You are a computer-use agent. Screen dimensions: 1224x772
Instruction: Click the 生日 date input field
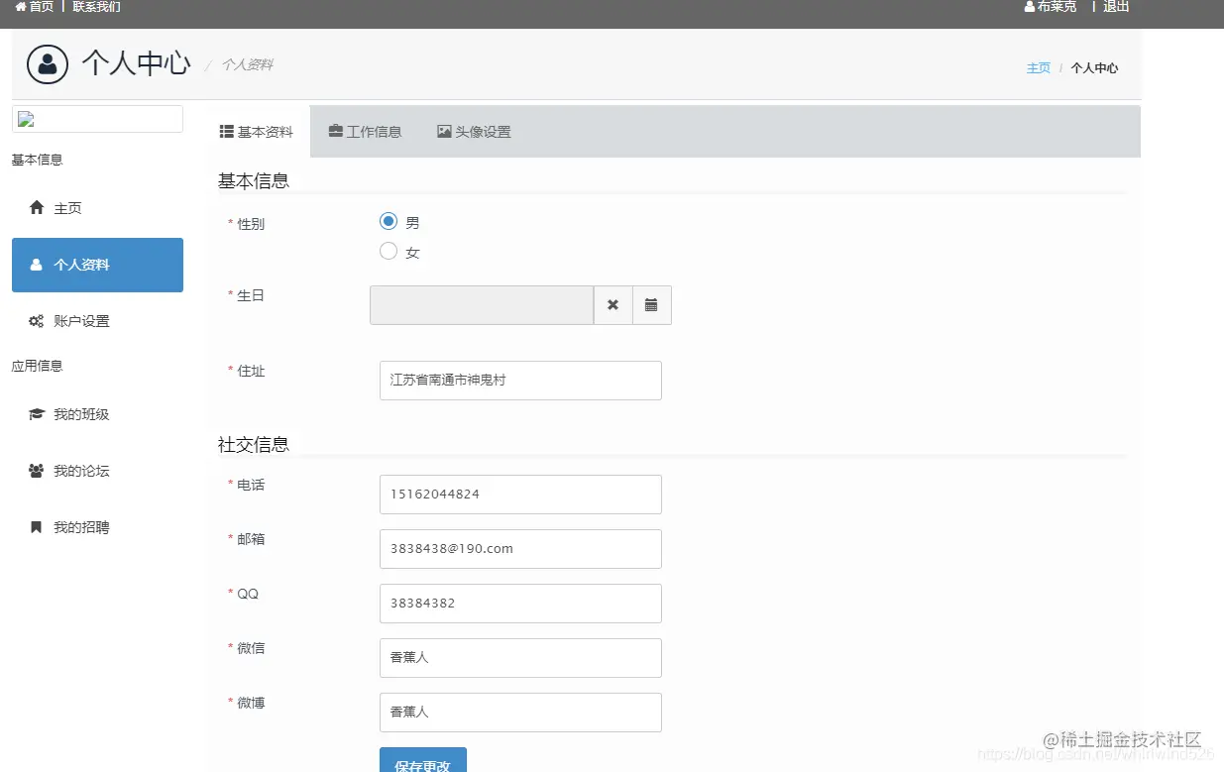482,305
